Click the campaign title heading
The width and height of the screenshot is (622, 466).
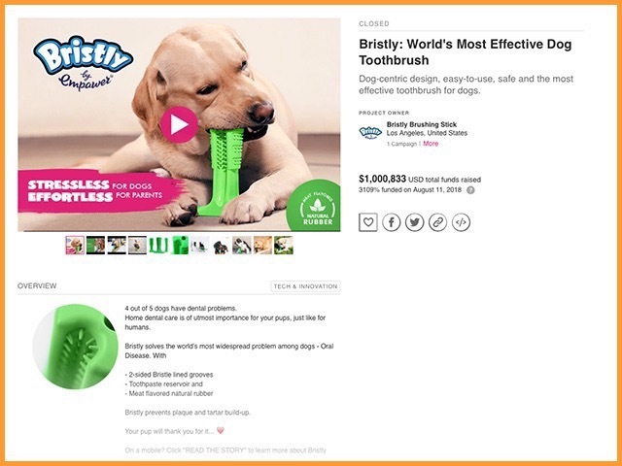pyautogui.click(x=466, y=51)
